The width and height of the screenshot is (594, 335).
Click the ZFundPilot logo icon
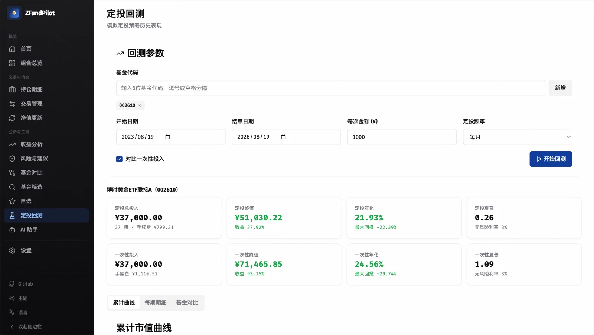[14, 13]
